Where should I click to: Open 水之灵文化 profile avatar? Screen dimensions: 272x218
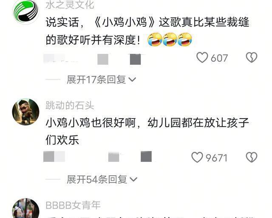tap(25, 12)
